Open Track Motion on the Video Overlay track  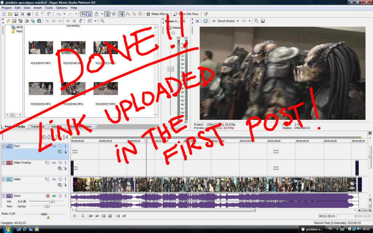tap(47, 163)
